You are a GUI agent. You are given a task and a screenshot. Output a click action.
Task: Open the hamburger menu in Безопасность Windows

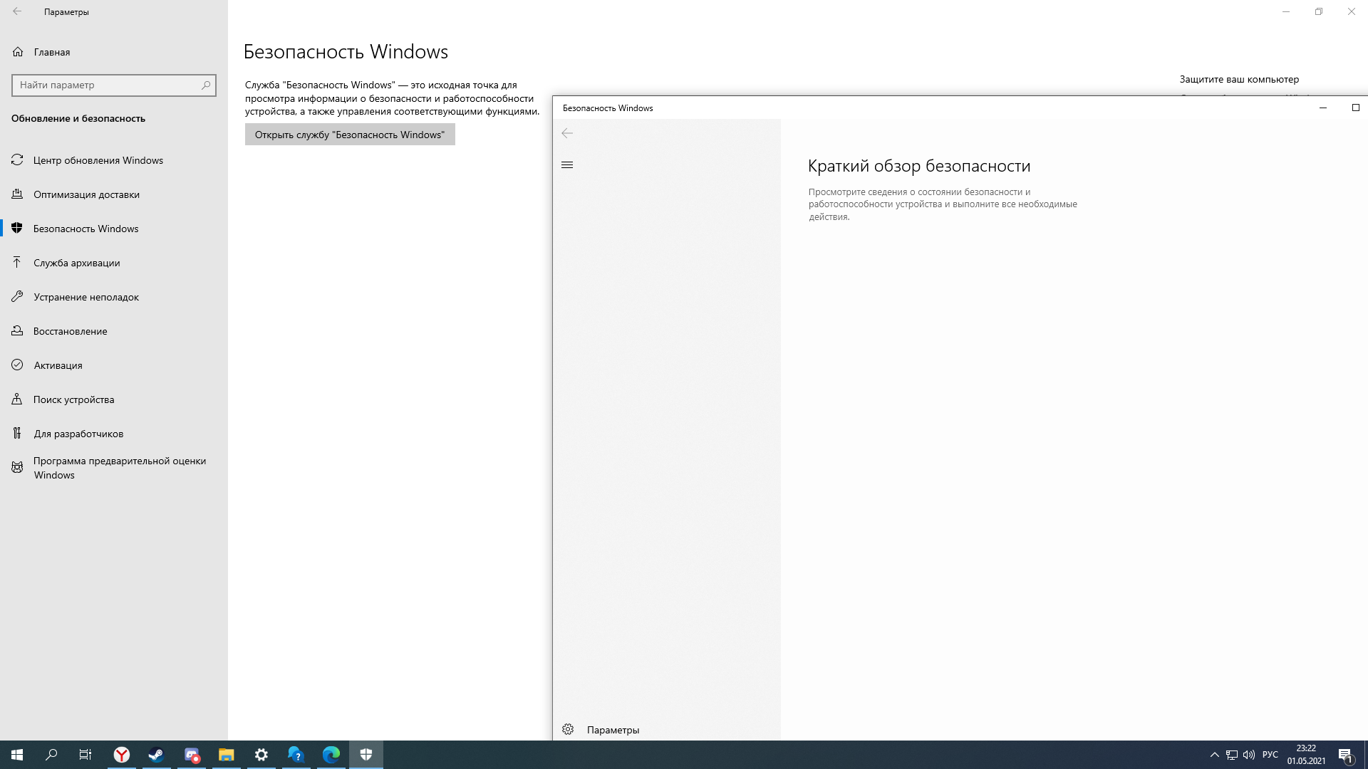(x=567, y=164)
